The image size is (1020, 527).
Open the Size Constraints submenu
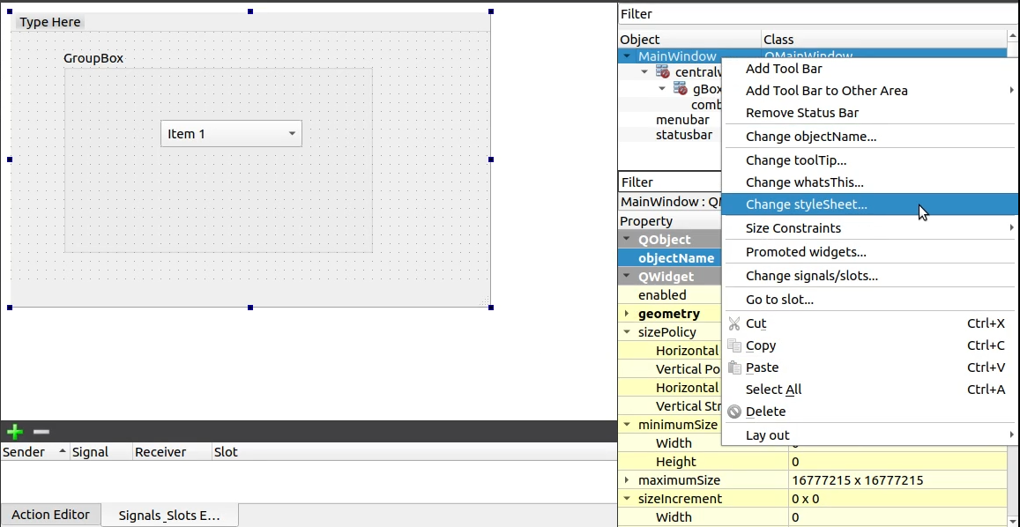(870, 227)
